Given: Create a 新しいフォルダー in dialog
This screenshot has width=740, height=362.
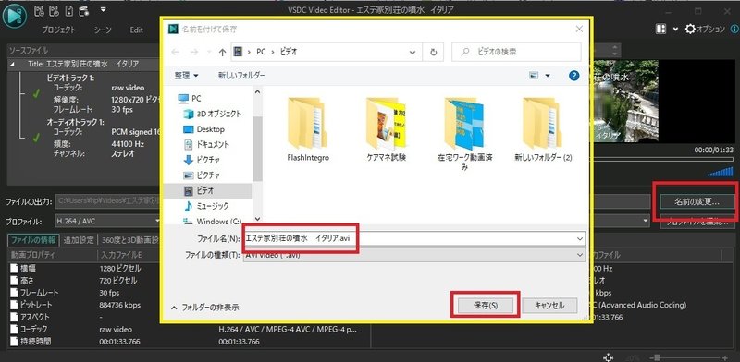Looking at the screenshot, I should tap(241, 76).
